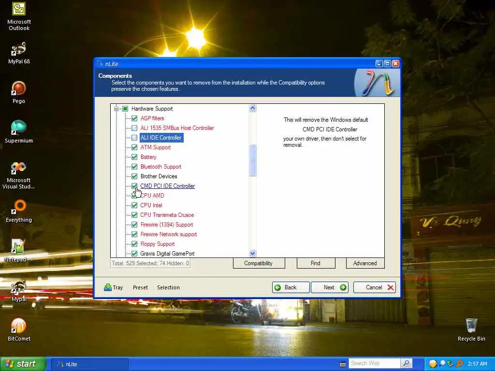Launch Mypal desktop shortcut
The width and height of the screenshot is (495, 371).
point(19,290)
